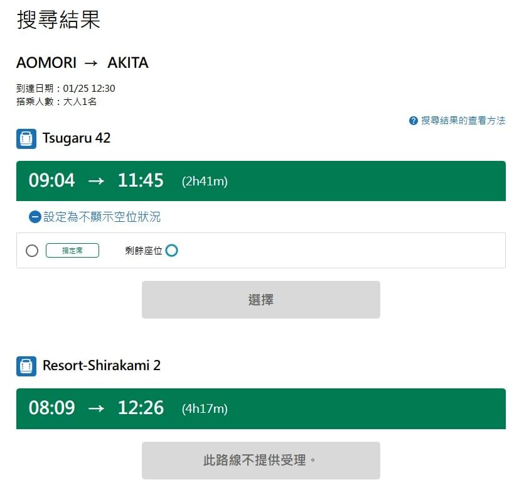Click the 剩餘座位 remaining seats label
The width and height of the screenshot is (519, 487).
[143, 251]
